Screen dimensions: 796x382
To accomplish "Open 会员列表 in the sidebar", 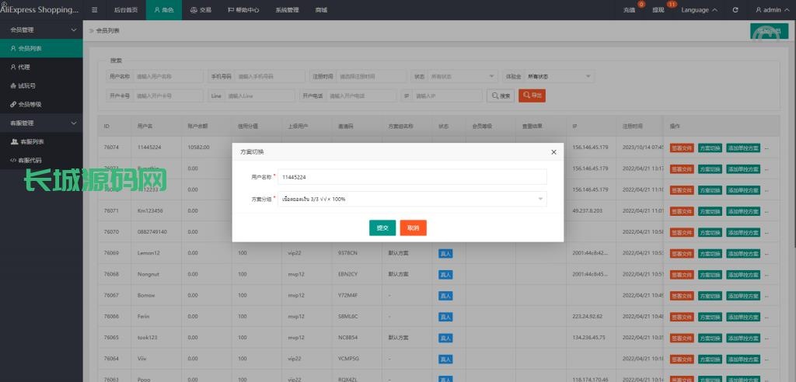I will point(30,48).
